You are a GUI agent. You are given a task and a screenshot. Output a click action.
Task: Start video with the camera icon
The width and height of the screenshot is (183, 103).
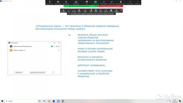[58, 2]
